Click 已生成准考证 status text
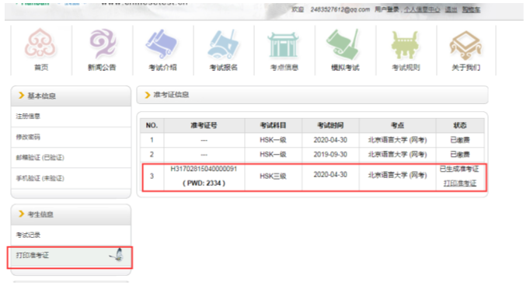530x286 pixels. click(459, 169)
